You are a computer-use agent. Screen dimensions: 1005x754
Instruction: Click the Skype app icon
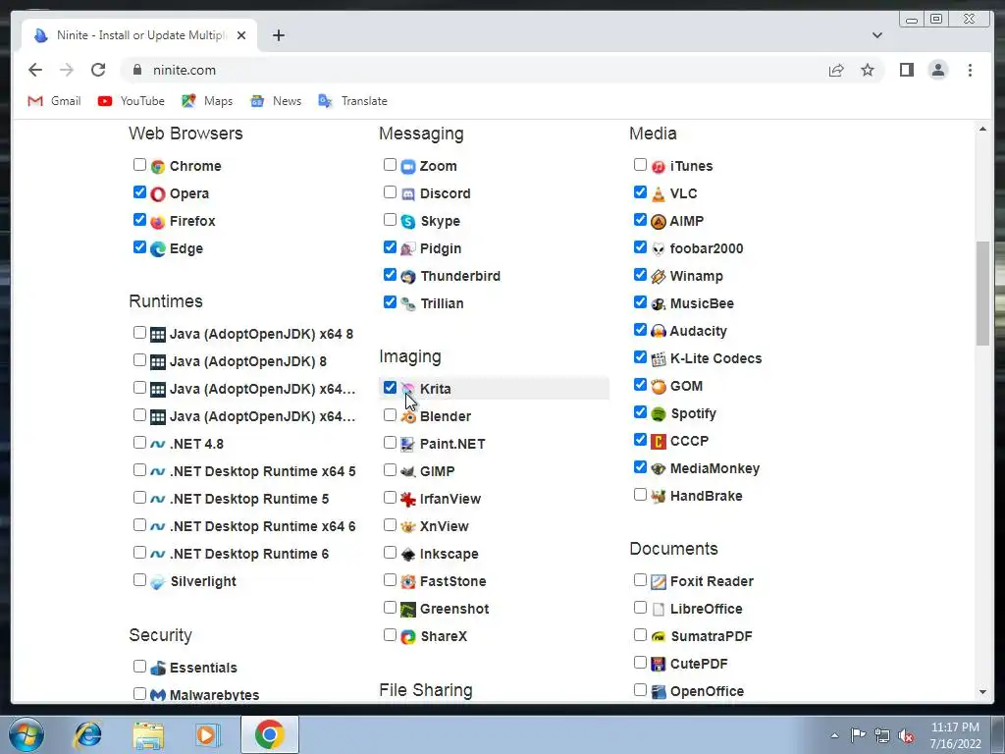(x=408, y=222)
